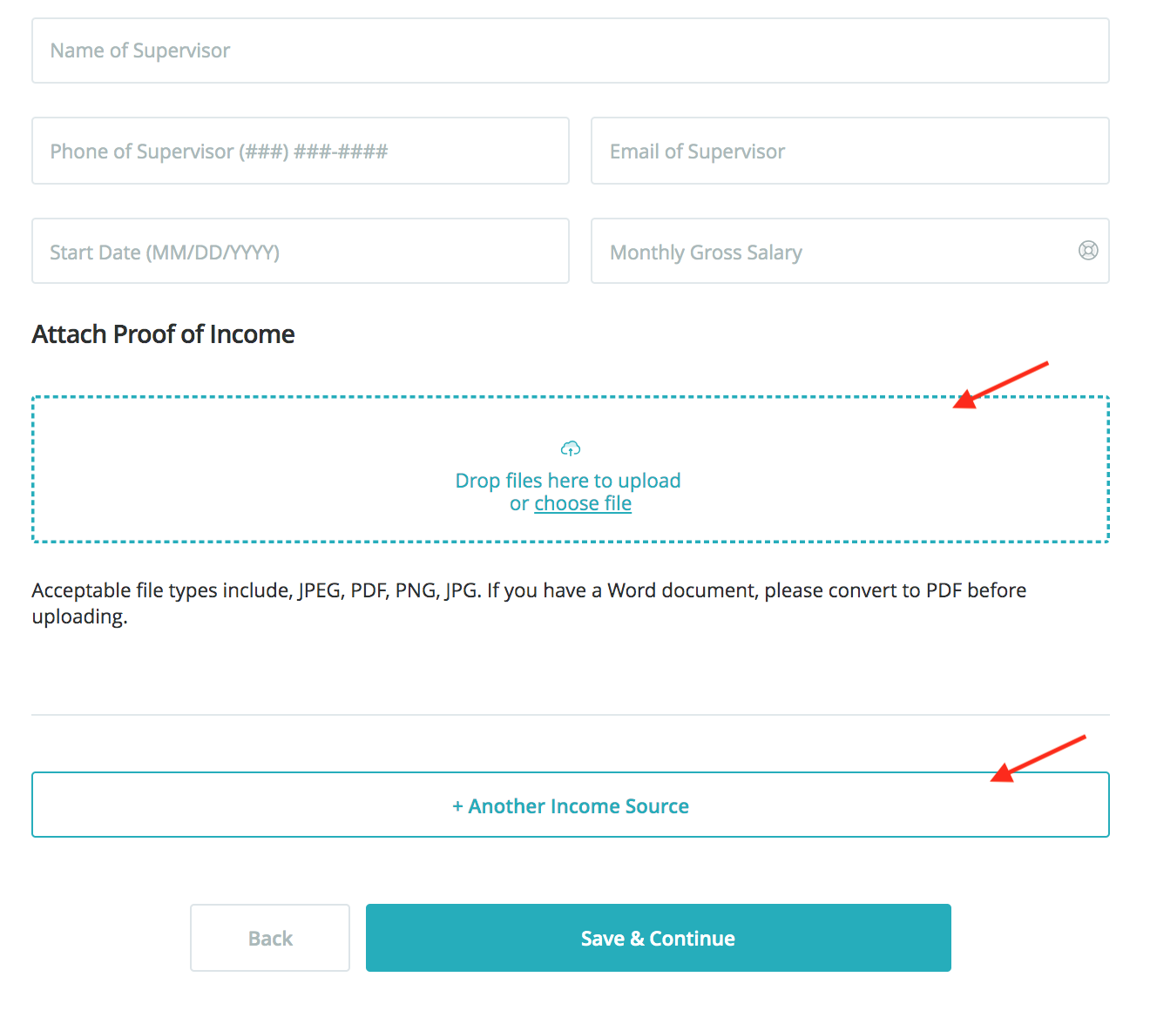Click the red arrow near Another Income Source
The image size is (1150, 1024).
1037,759
